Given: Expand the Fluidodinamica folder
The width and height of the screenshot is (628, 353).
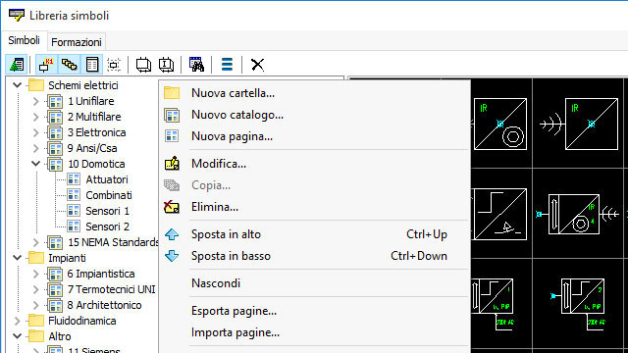Looking at the screenshot, I should [18, 321].
